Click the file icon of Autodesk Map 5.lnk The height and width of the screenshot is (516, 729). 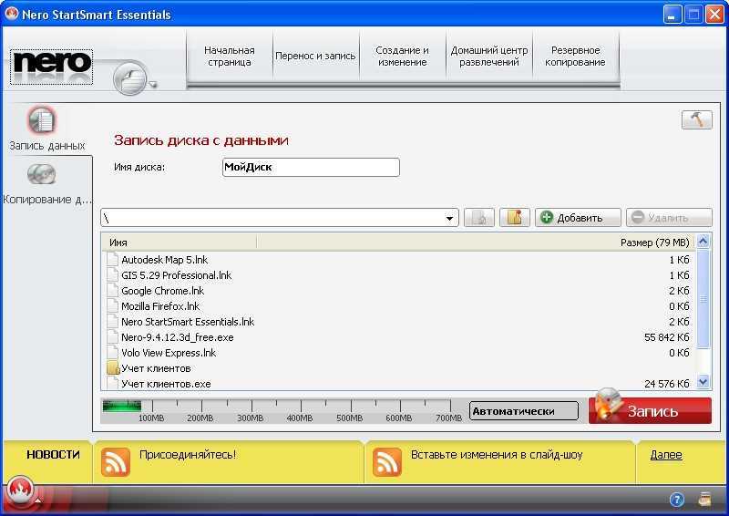(112, 260)
